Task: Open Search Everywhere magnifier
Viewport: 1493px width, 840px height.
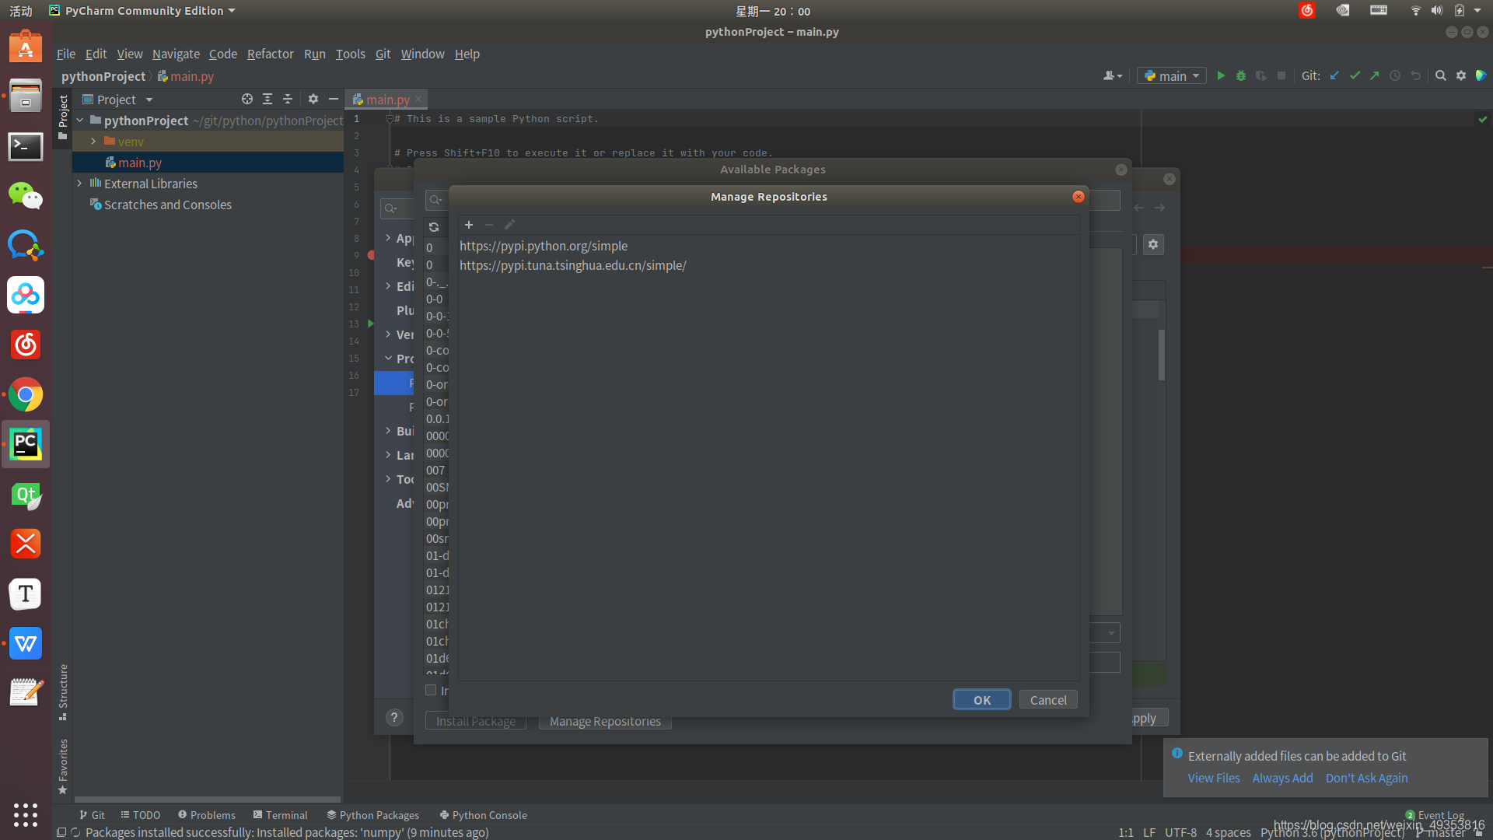Action: click(1441, 75)
